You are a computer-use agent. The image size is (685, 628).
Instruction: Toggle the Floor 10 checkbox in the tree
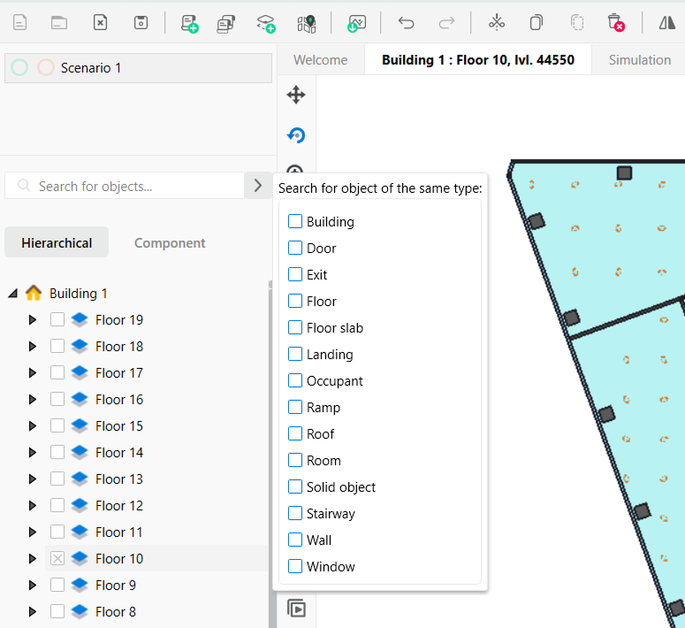tap(57, 558)
